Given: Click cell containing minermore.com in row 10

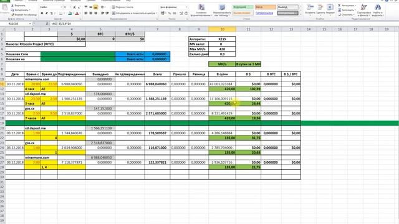Looking at the screenshot, I should 32,79.
